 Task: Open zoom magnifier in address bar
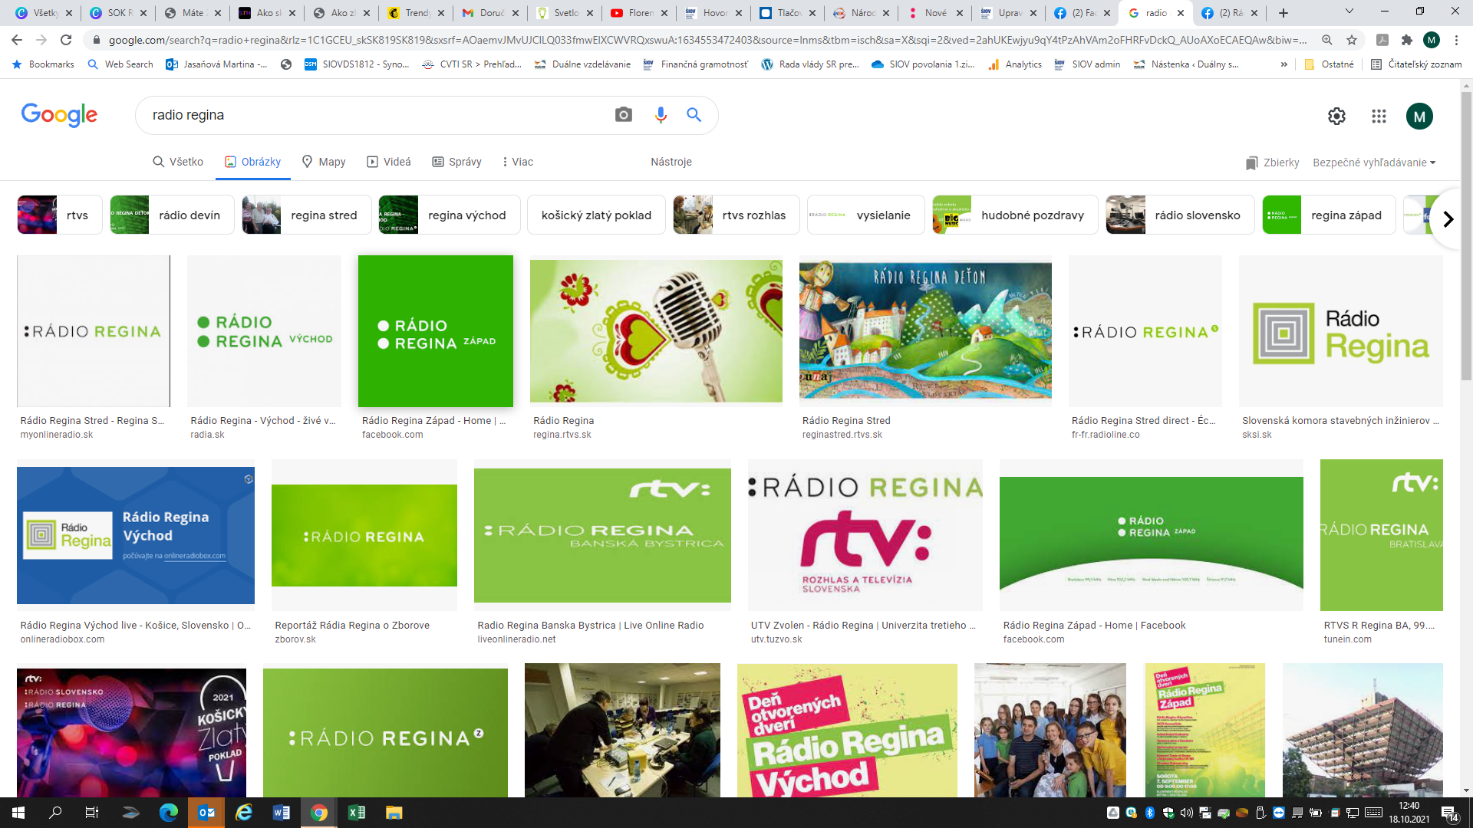pyautogui.click(x=1327, y=40)
